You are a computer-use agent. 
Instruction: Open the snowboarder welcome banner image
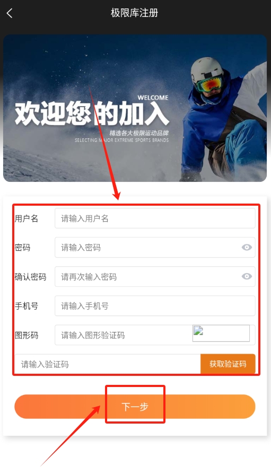[x=135, y=108]
